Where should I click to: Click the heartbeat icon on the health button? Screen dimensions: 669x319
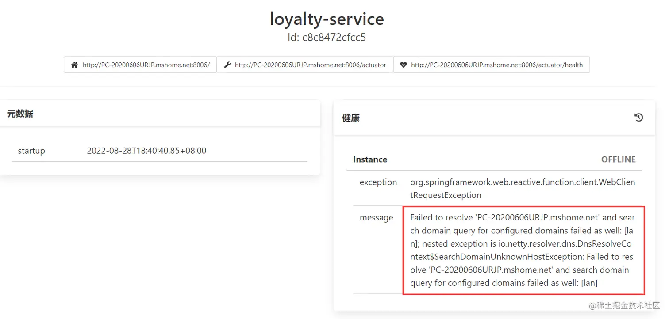pos(403,65)
